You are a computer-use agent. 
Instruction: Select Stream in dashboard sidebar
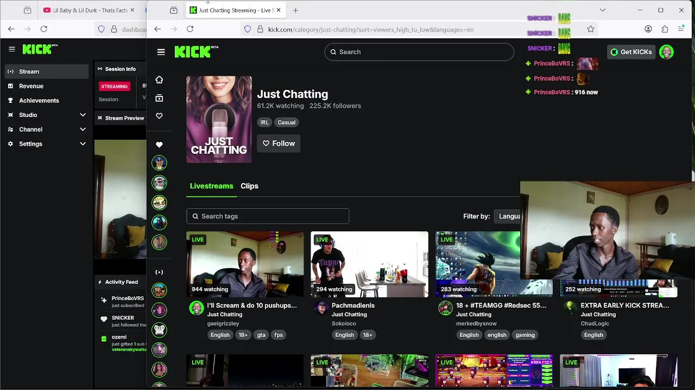pyautogui.click(x=47, y=71)
